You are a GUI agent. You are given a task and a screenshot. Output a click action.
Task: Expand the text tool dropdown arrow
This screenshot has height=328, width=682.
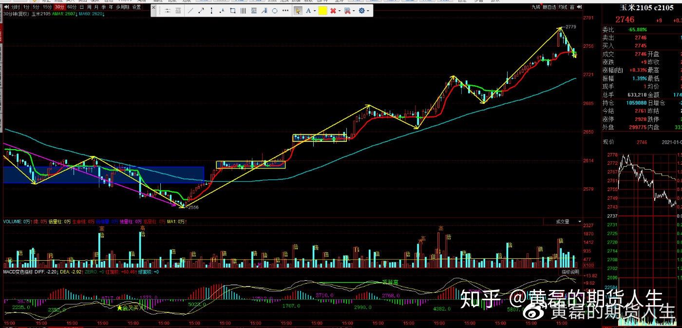coord(315,11)
